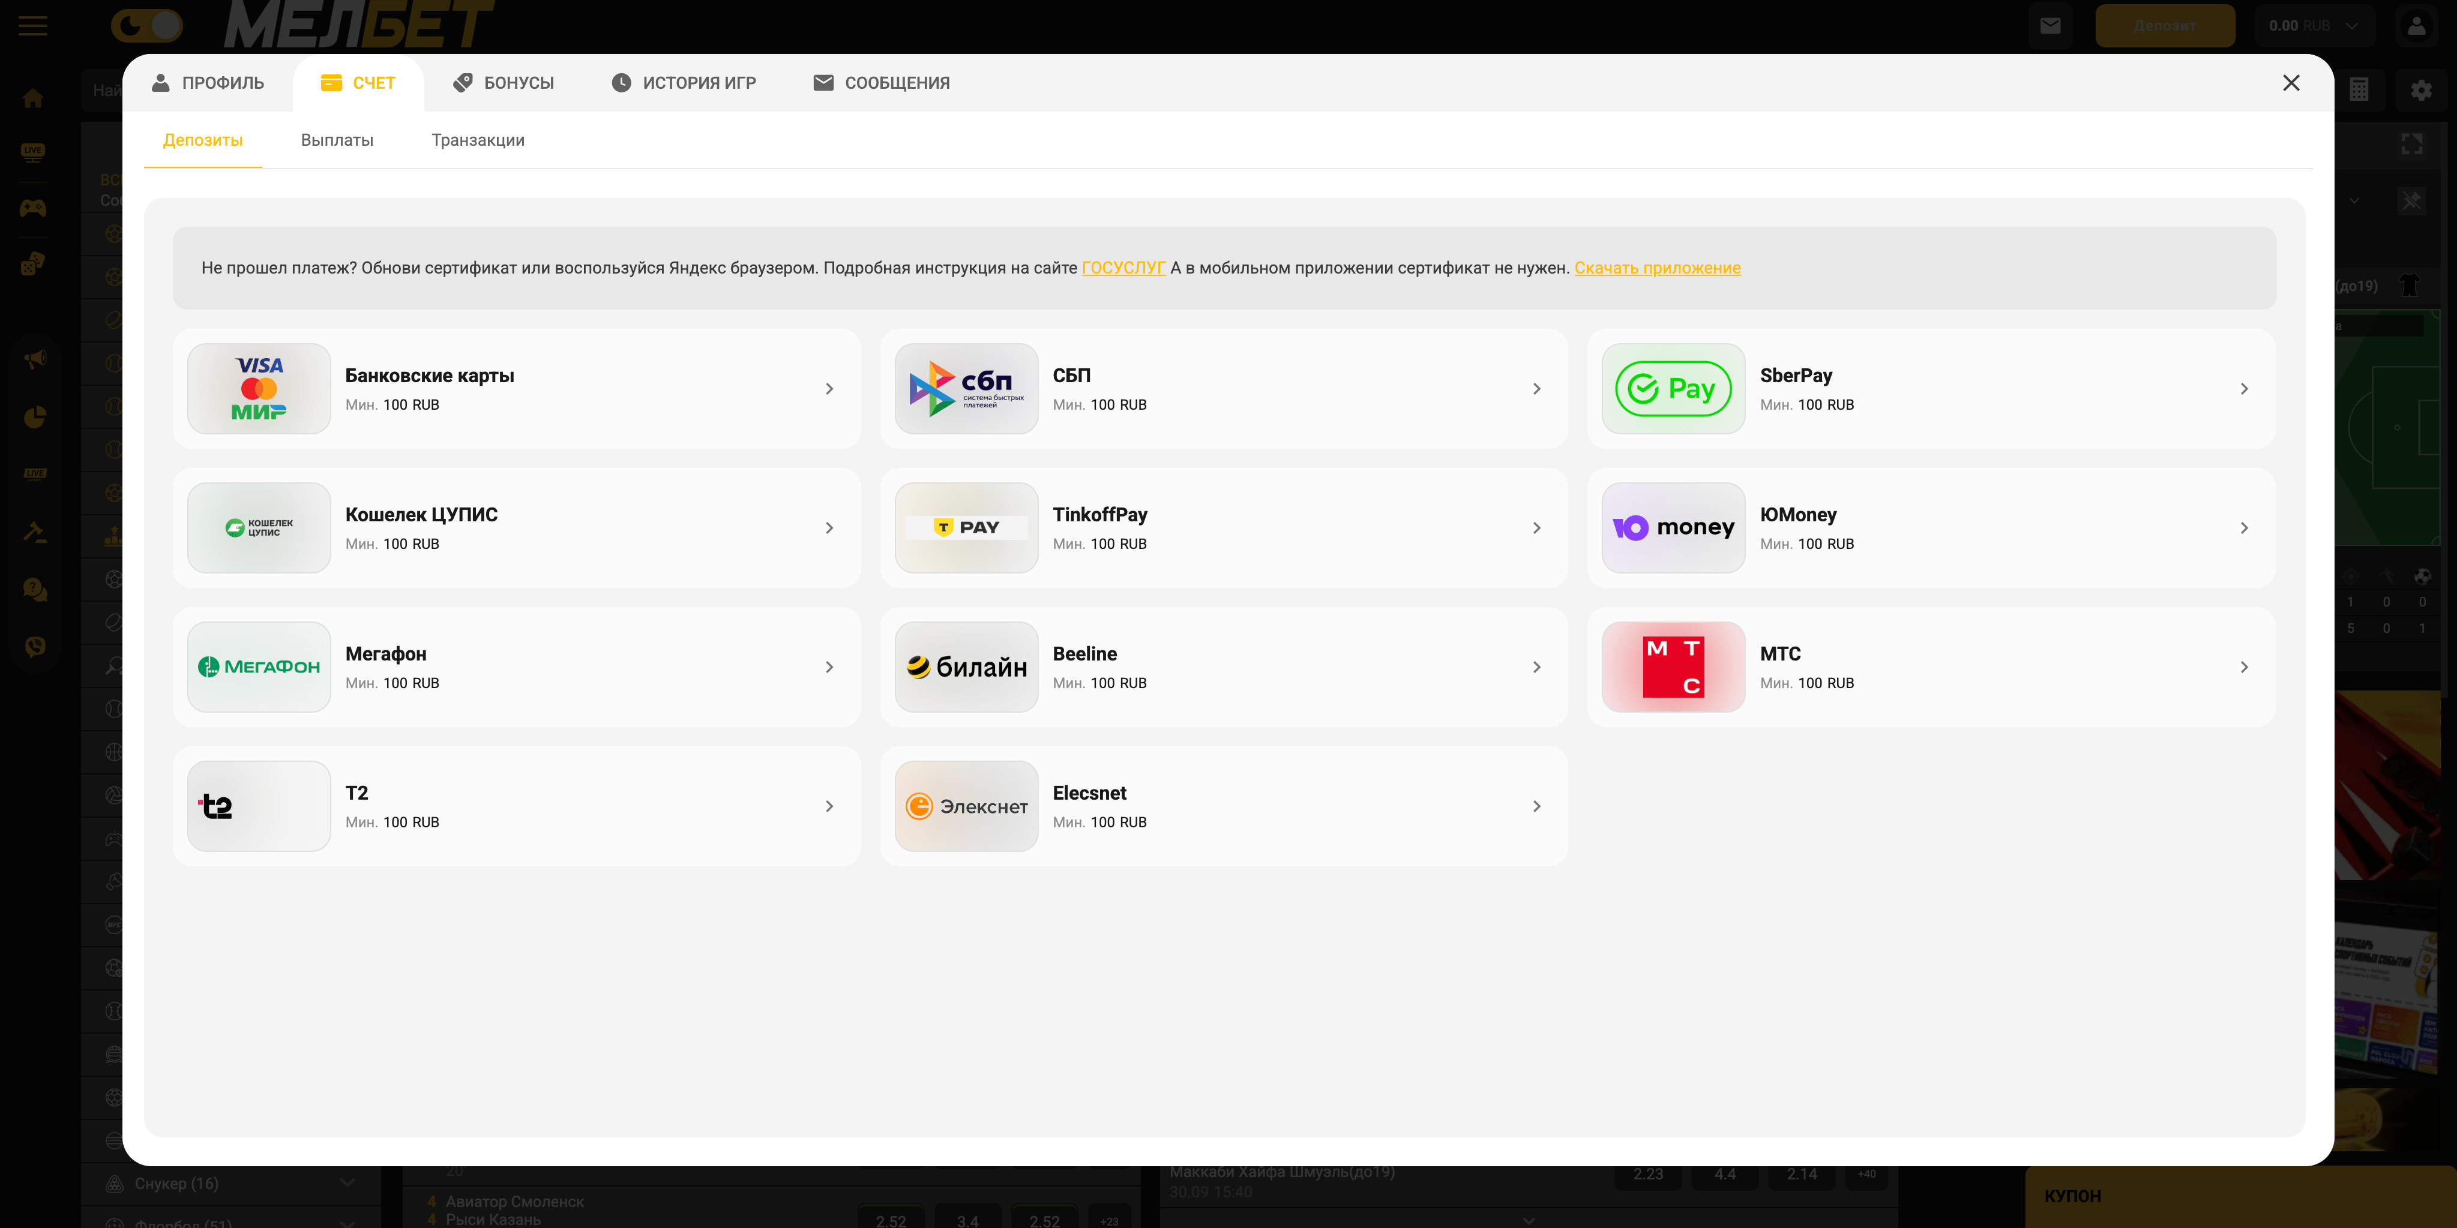Viewport: 2457px width, 1228px height.
Task: Toggle the dark/light theme switch
Action: tap(146, 26)
